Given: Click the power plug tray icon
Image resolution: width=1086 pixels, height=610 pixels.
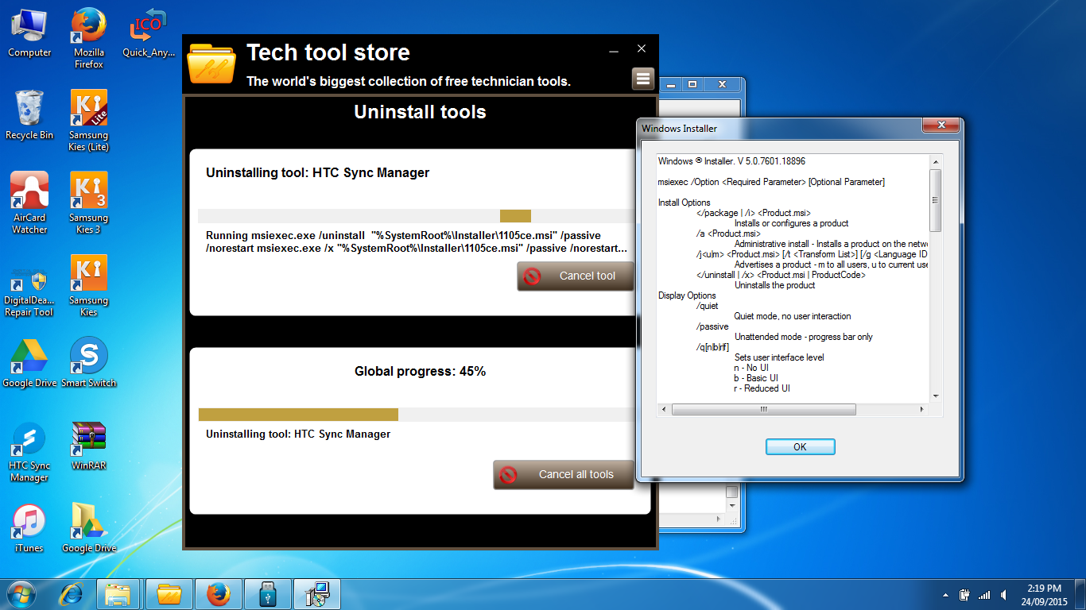Looking at the screenshot, I should coord(964,594).
